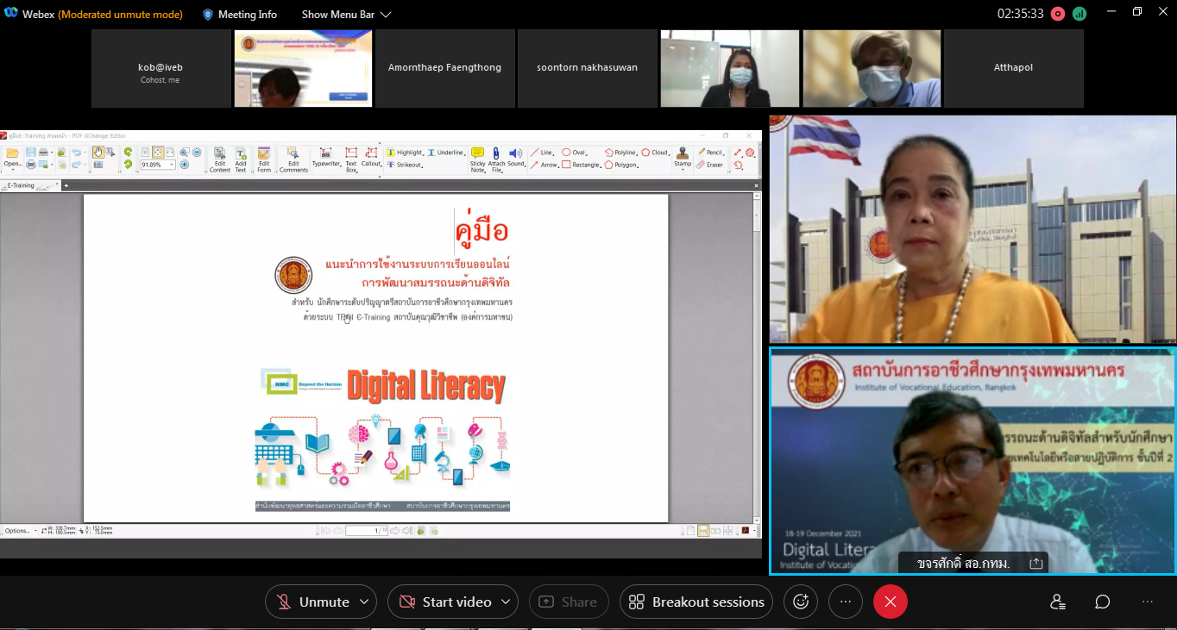Click the Breakout sessions button

[696, 602]
